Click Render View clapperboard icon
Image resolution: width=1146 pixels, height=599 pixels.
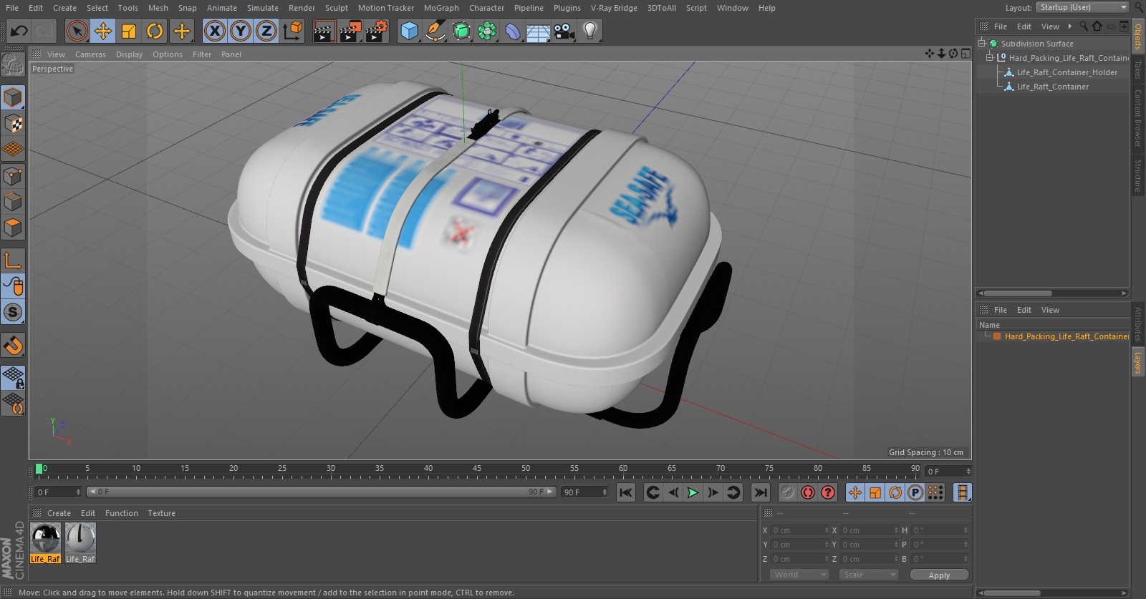pos(324,31)
